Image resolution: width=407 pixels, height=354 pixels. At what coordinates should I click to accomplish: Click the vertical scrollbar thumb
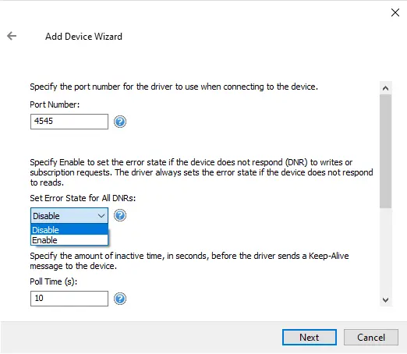pyautogui.click(x=385, y=151)
